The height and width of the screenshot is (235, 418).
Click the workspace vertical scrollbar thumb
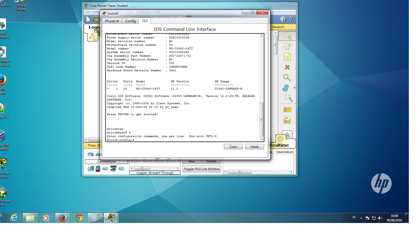coord(275,45)
